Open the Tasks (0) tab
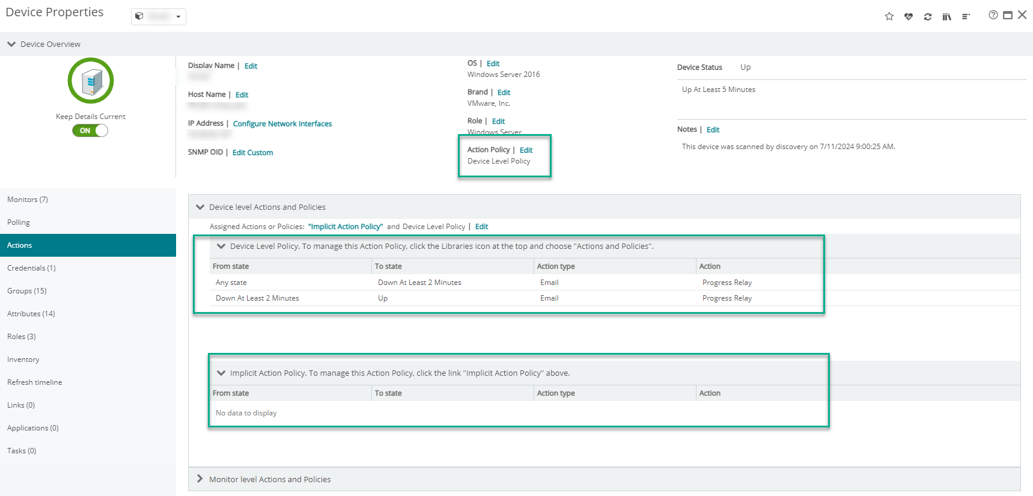This screenshot has width=1033, height=496. pyautogui.click(x=88, y=451)
